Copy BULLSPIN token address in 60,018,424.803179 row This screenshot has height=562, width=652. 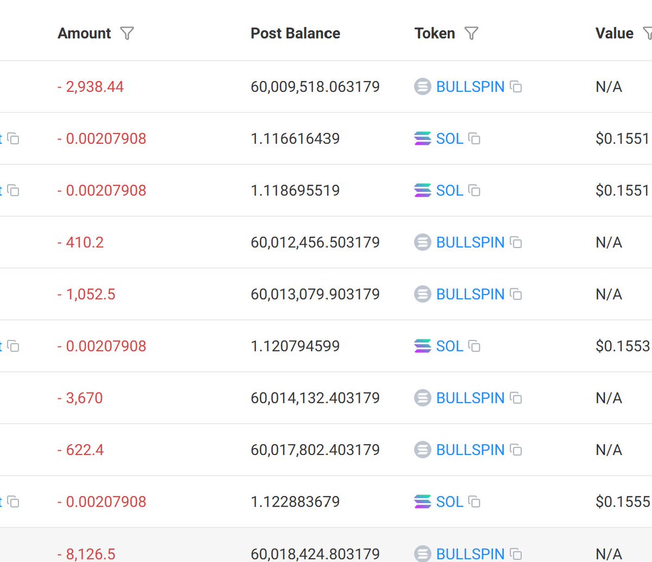tap(516, 554)
